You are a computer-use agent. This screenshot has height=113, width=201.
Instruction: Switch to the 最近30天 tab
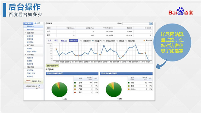click(x=74, y=40)
